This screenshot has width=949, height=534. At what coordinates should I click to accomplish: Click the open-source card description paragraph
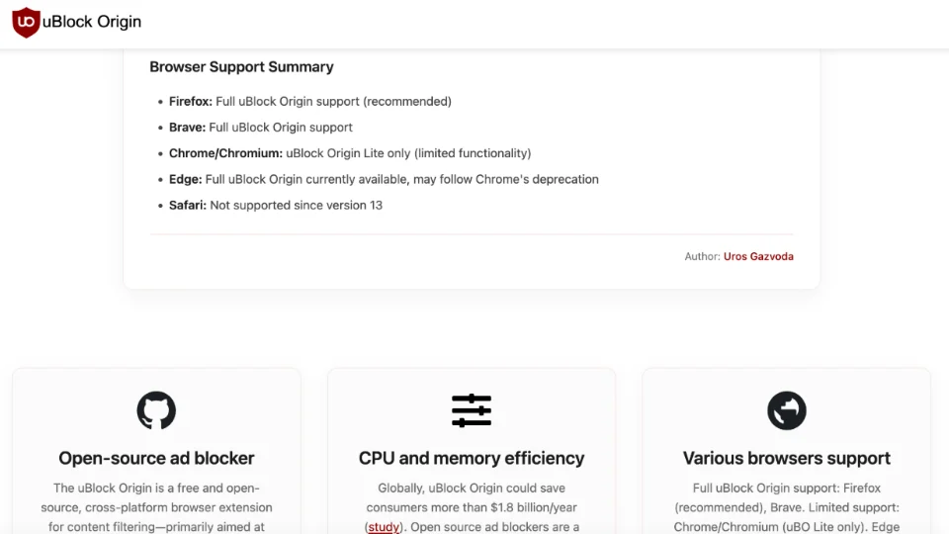tap(156, 507)
